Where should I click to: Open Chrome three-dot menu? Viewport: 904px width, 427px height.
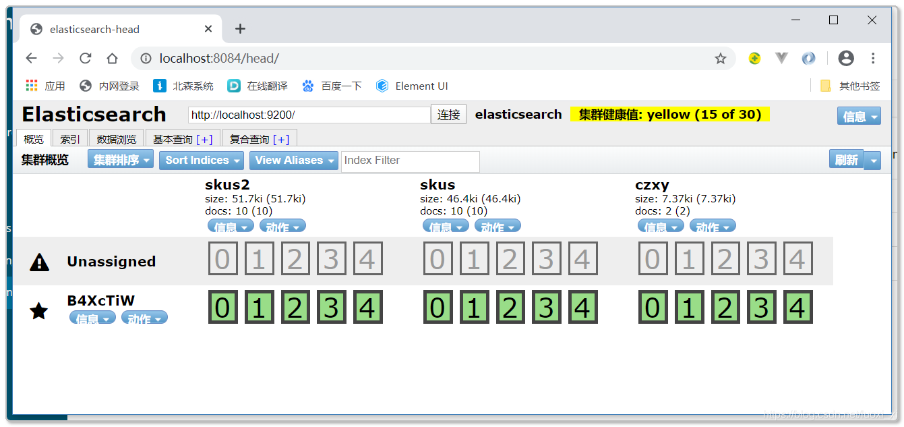[x=873, y=59]
